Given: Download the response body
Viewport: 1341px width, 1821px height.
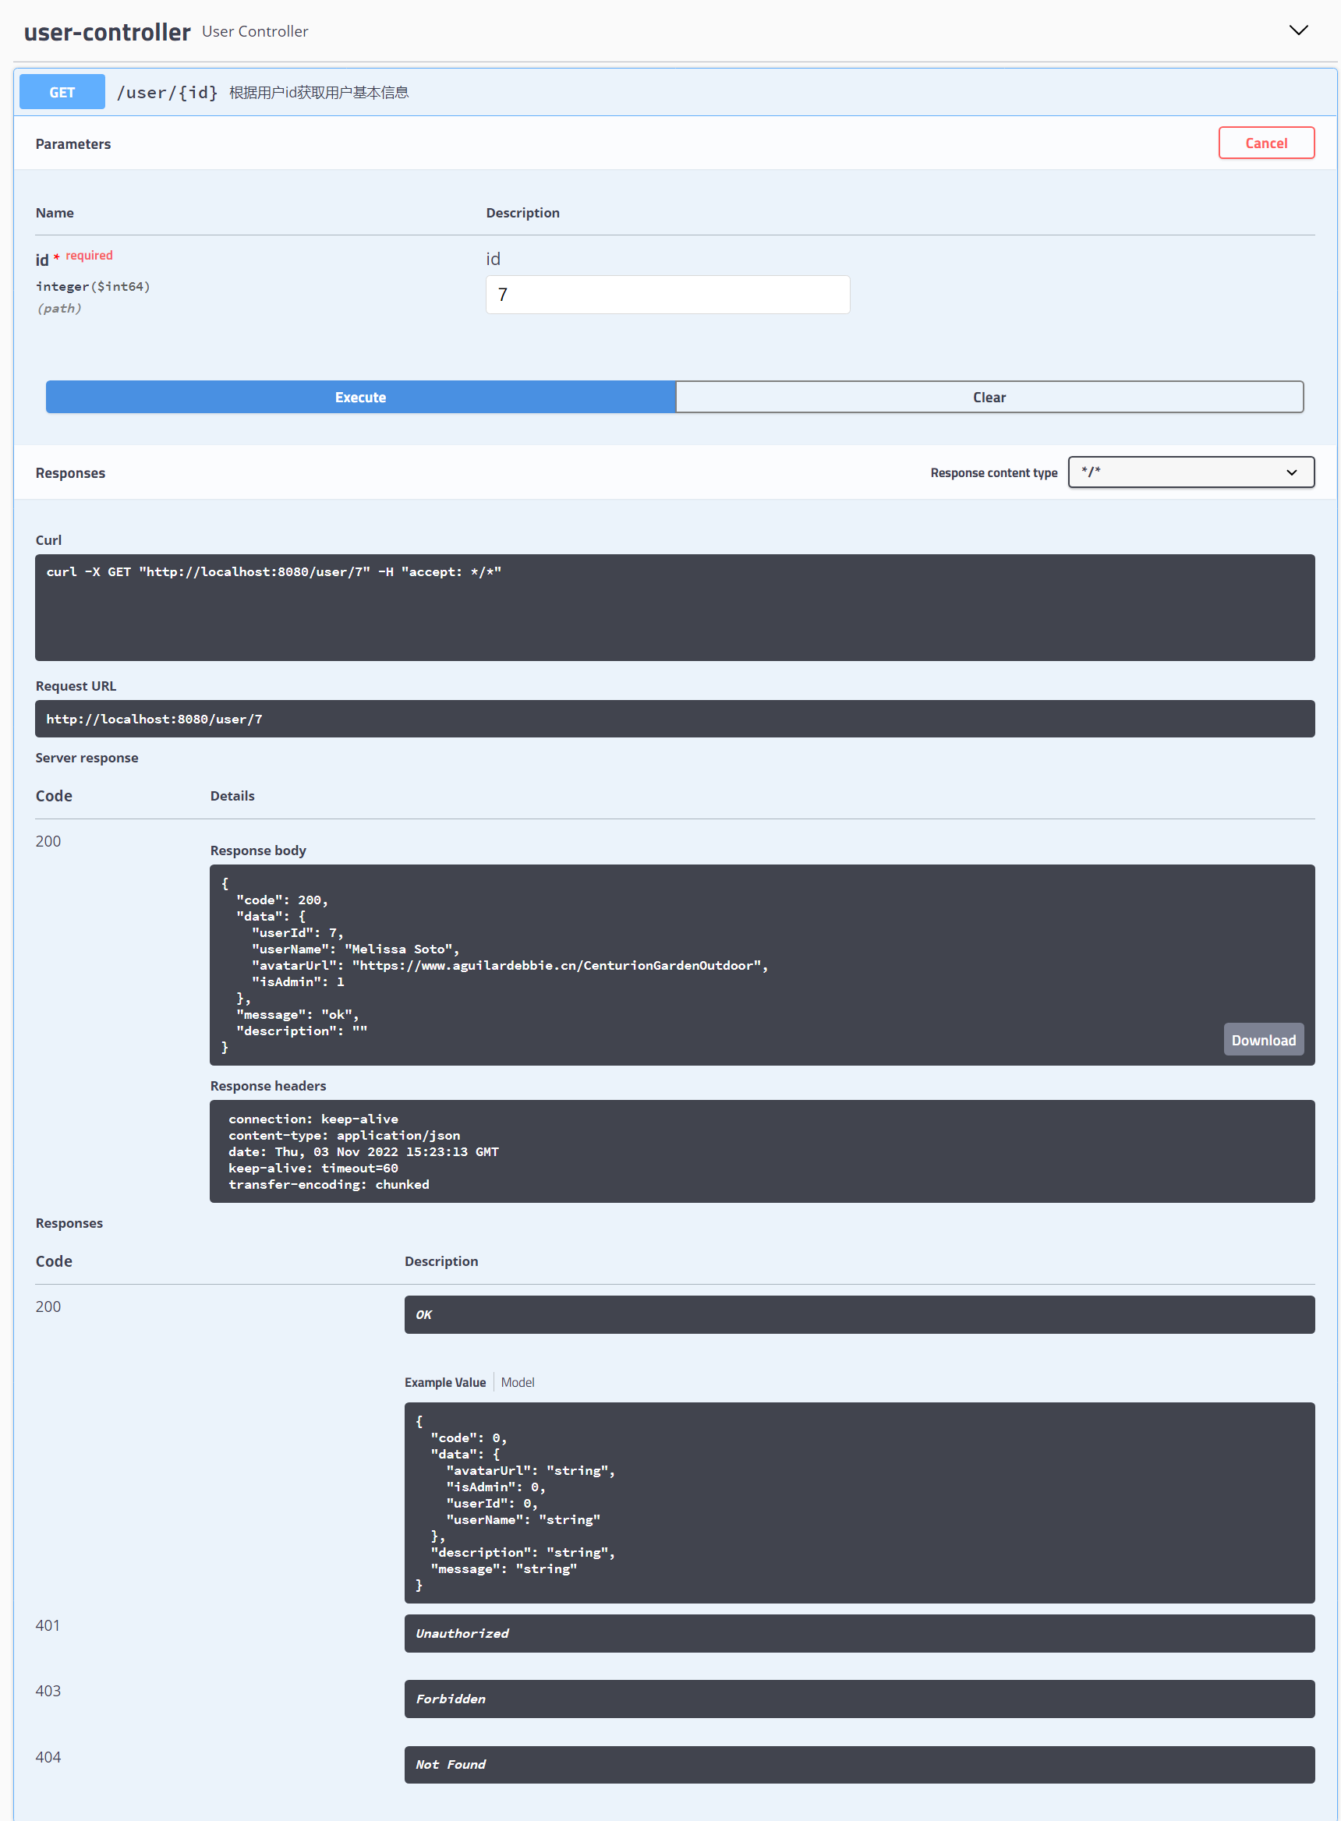Looking at the screenshot, I should (x=1262, y=1040).
